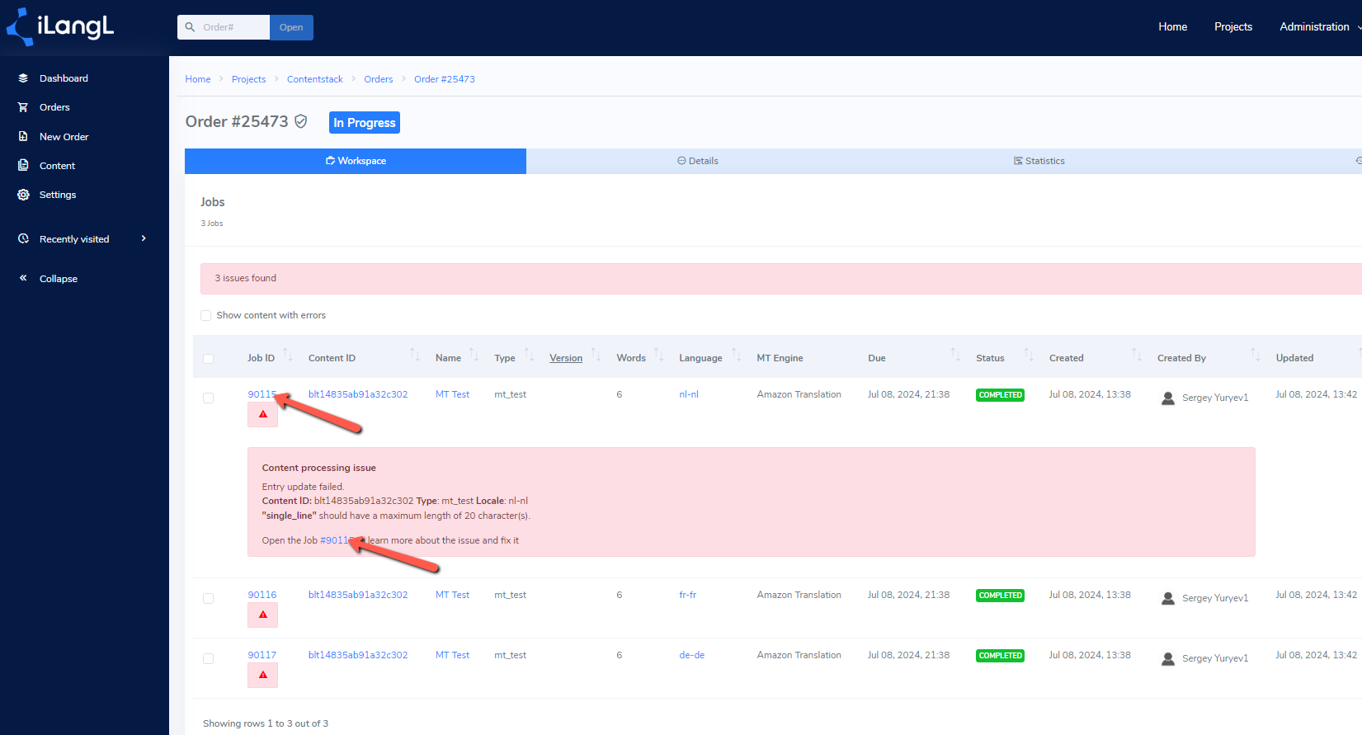Click the Open button next to Order# search

291,27
